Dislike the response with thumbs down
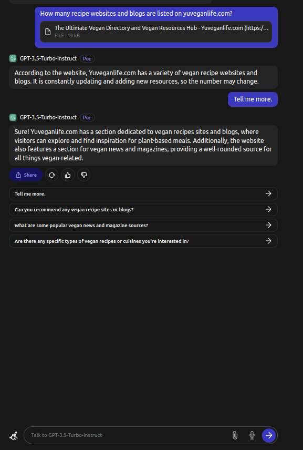Viewport: 303px width, 450px height. (83, 175)
